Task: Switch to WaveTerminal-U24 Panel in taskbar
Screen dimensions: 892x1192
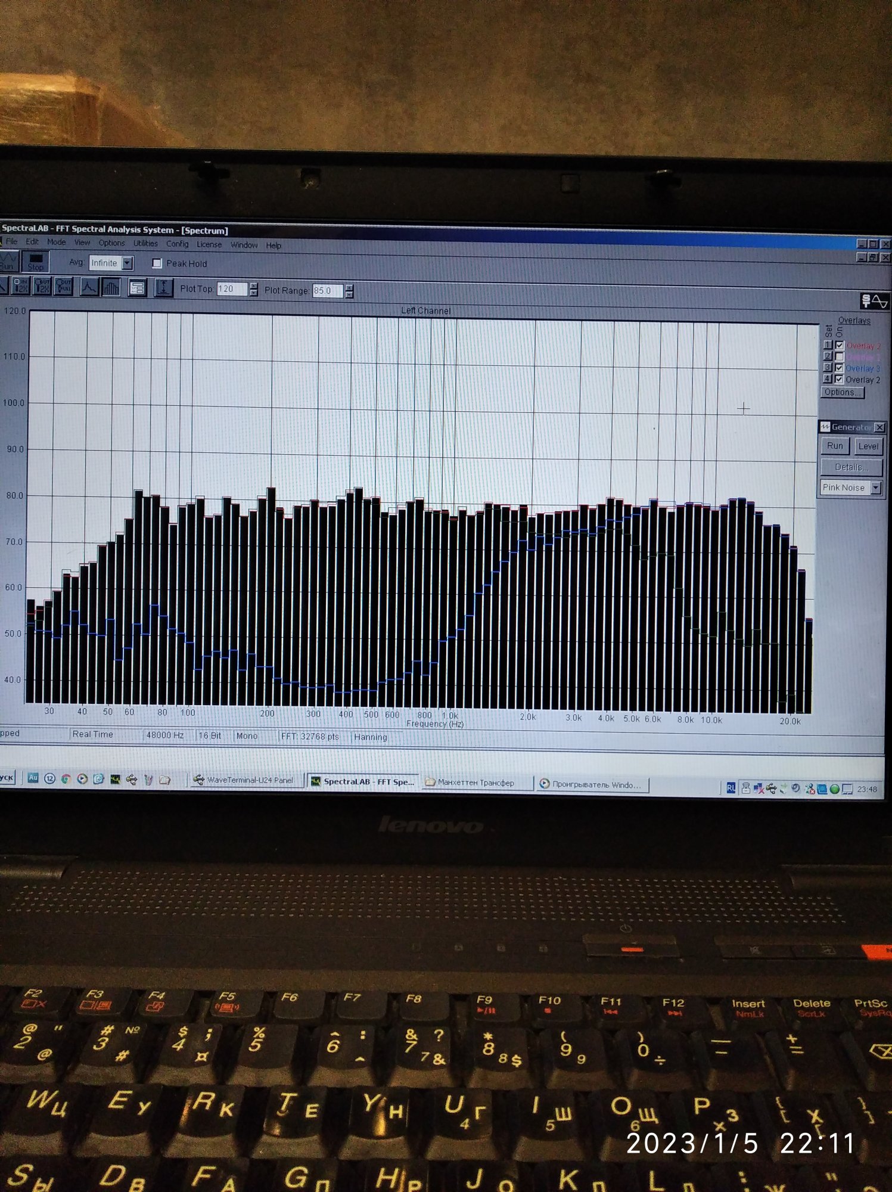Action: pyautogui.click(x=246, y=780)
